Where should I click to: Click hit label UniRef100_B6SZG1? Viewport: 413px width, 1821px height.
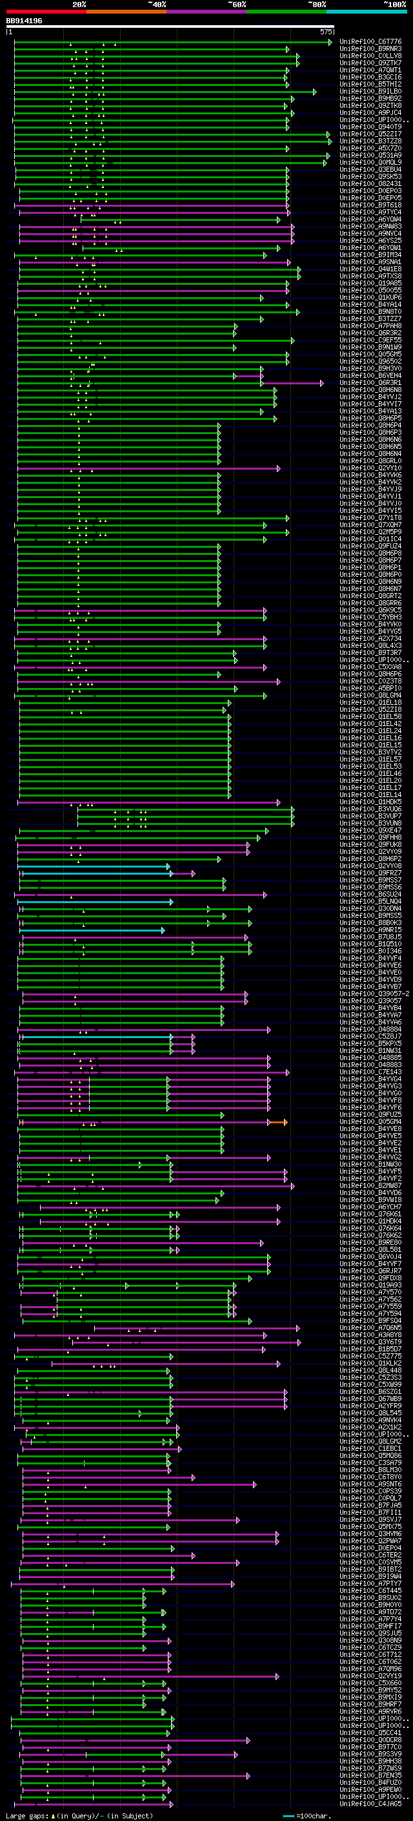pos(370,1392)
